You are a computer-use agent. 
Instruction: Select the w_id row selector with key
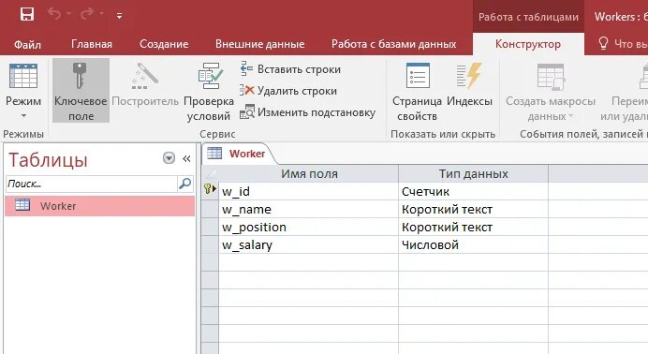[210, 191]
